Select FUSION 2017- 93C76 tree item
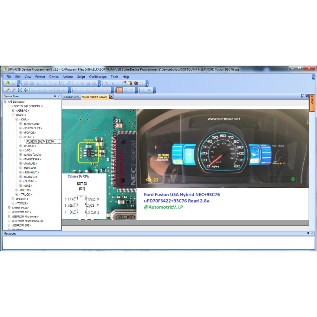Viewport: 317px width, 317px height. pyautogui.click(x=40, y=141)
